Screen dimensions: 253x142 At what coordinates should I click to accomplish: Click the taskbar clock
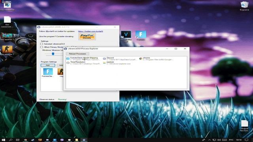(x=239, y=140)
